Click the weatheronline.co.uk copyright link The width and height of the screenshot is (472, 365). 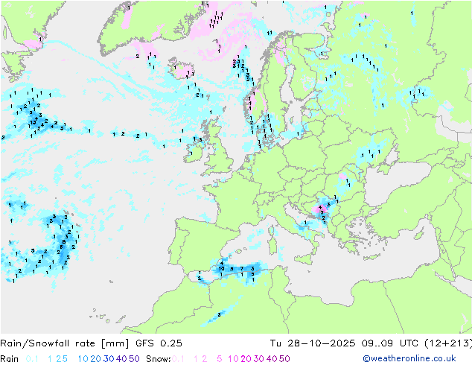coord(409,359)
